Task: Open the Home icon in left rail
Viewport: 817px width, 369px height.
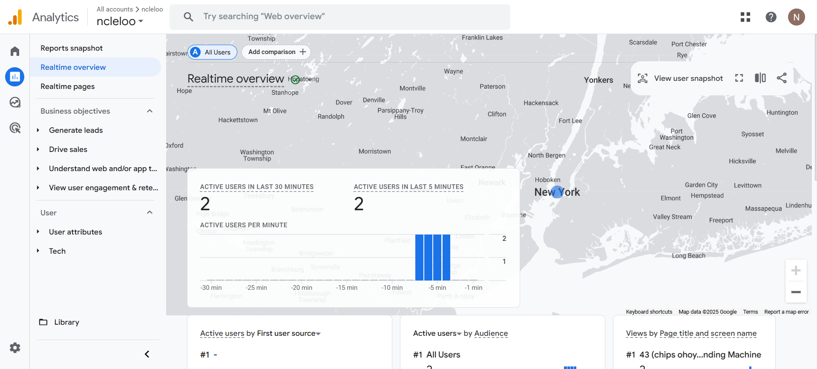Action: 15,51
